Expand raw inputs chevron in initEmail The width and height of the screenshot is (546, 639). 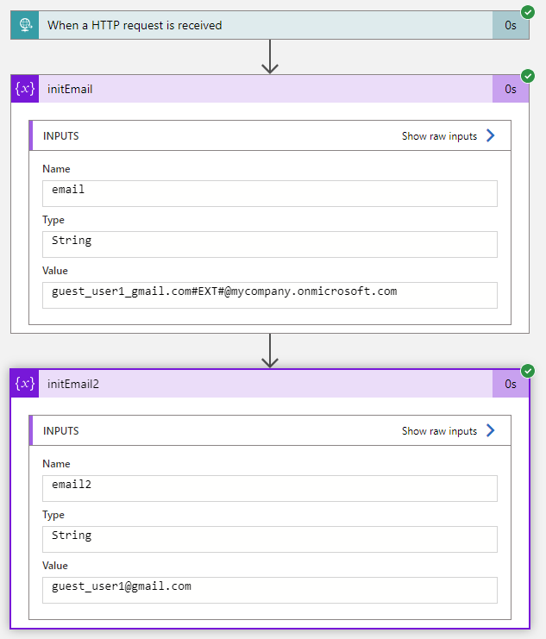(491, 135)
